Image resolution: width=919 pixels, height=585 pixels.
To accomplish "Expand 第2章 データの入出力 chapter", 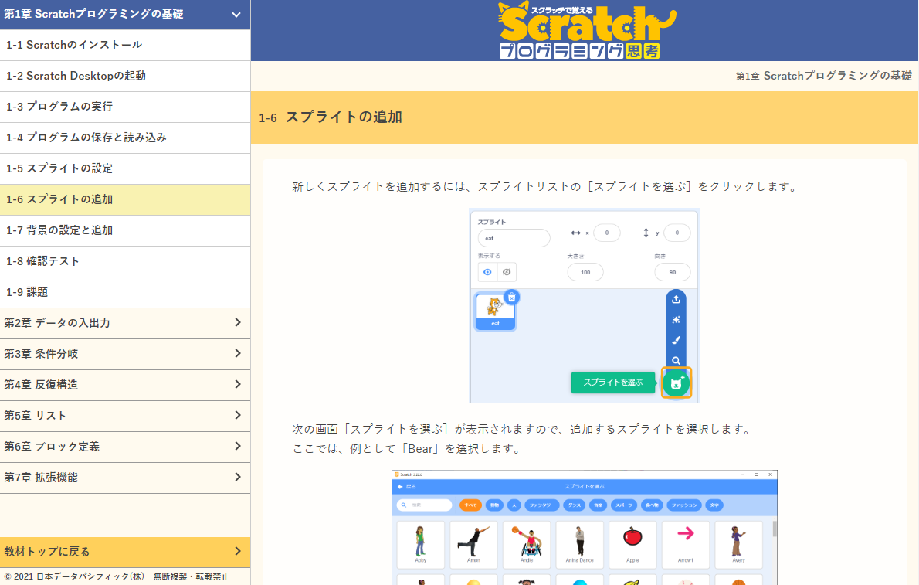I will pyautogui.click(x=125, y=323).
